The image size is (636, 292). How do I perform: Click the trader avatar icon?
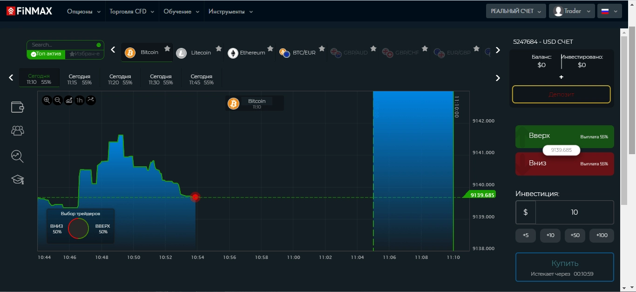tap(558, 11)
